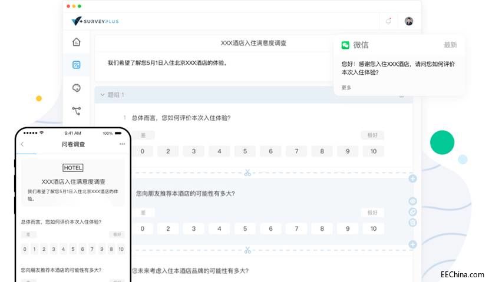Choose 4 on the desktop recommend-hotel scale
This screenshot has width=489, height=282.
tap(219, 228)
